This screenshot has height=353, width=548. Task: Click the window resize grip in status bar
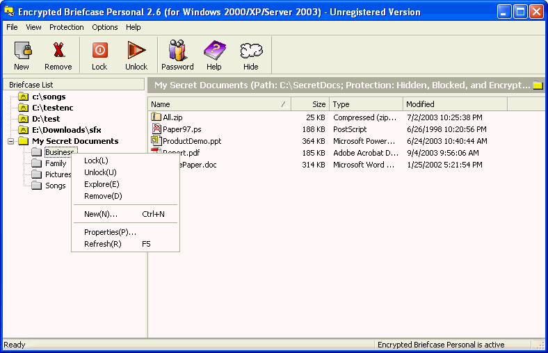click(x=540, y=345)
